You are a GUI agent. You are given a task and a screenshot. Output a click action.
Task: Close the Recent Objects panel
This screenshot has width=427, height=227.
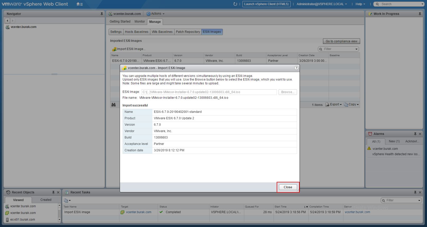point(58,192)
